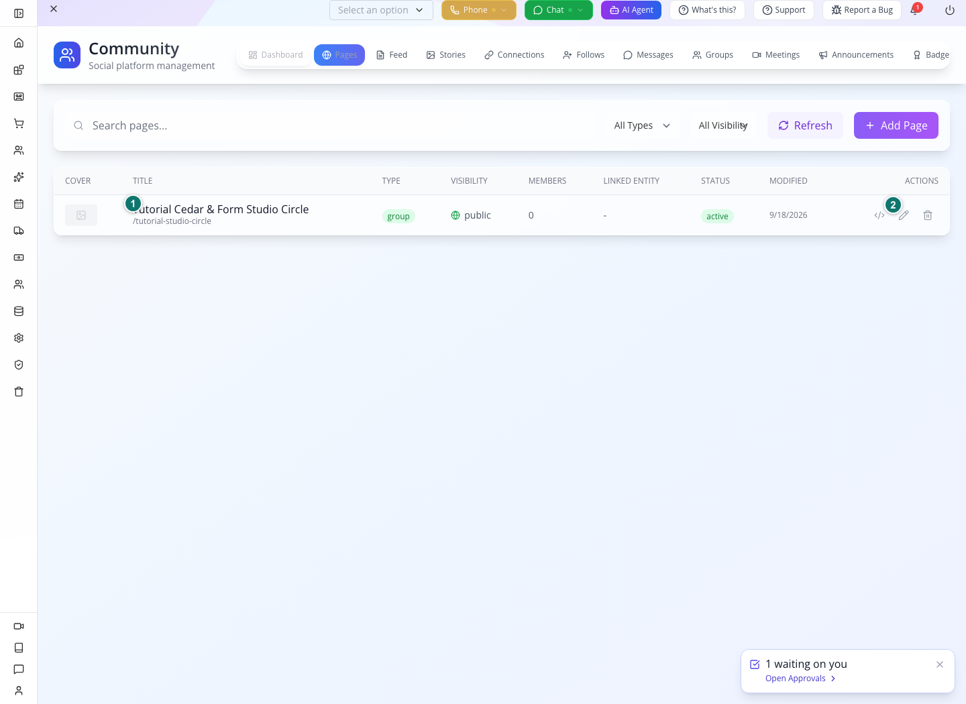Expand the Chat dropdown button
This screenshot has height=704, width=966.
pyautogui.click(x=559, y=10)
